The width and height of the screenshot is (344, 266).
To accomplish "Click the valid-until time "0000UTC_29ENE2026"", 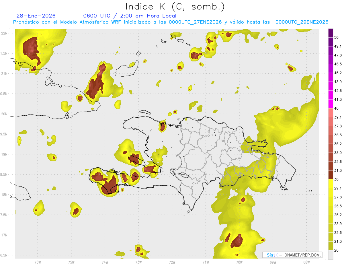I will pos(302,22).
